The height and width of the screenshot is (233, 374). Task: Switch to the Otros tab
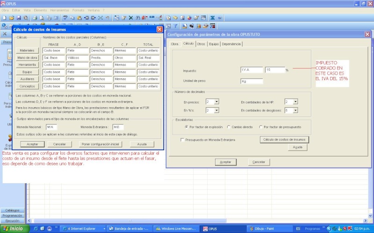tap(201, 44)
